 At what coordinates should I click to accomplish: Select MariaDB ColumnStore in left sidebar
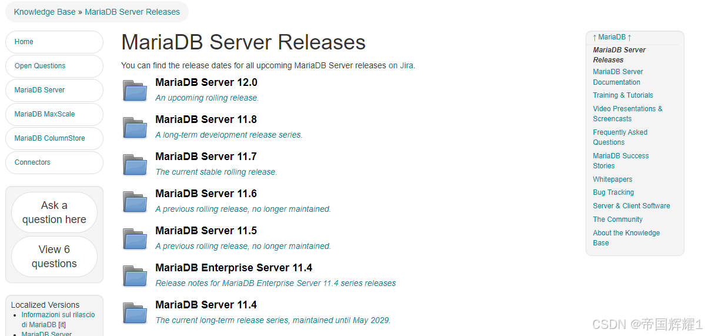[55, 138]
